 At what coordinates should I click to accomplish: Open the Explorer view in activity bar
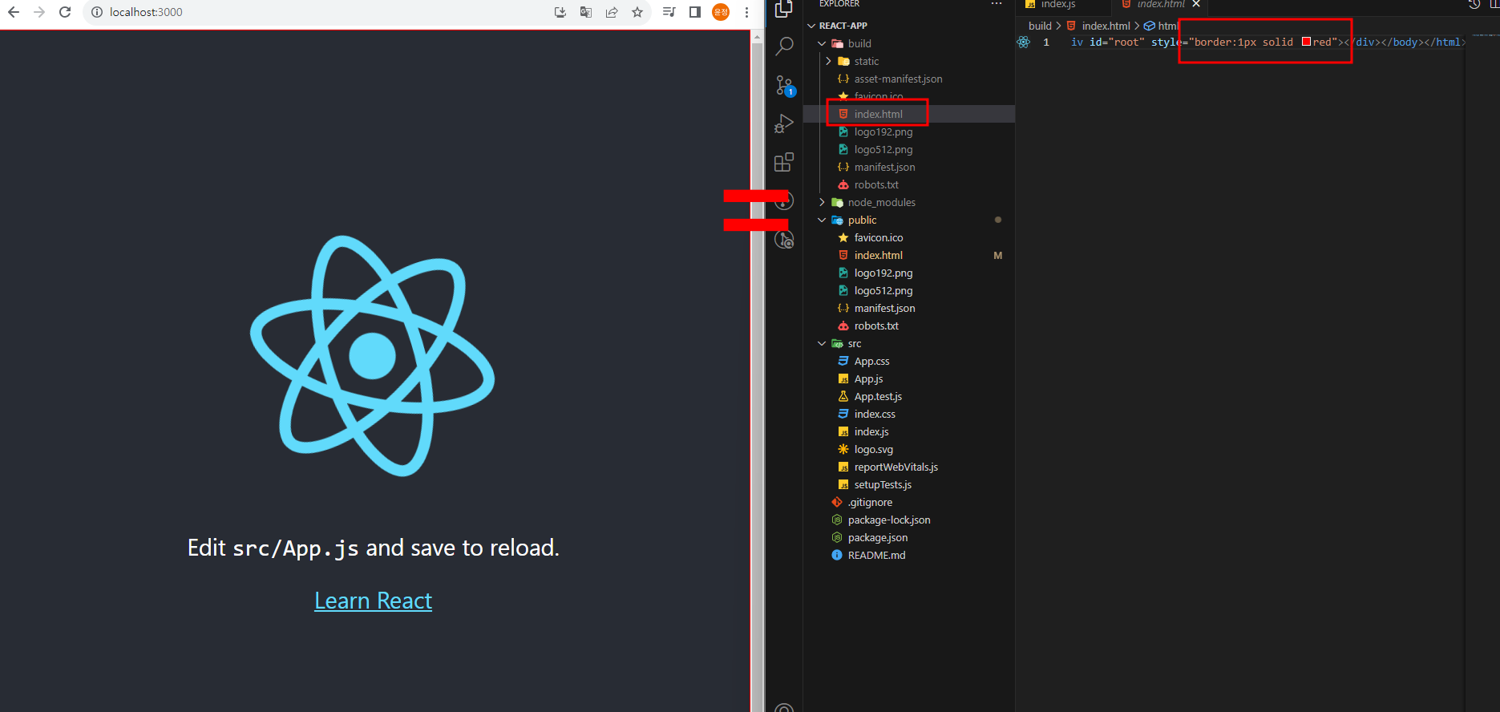coord(784,8)
